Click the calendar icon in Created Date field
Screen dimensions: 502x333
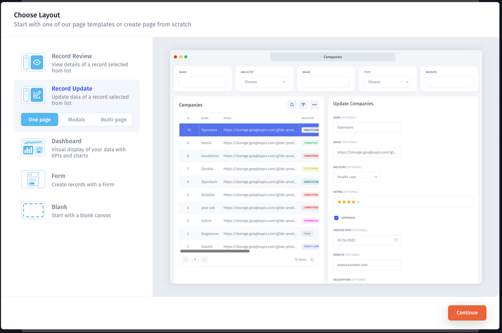coord(396,240)
